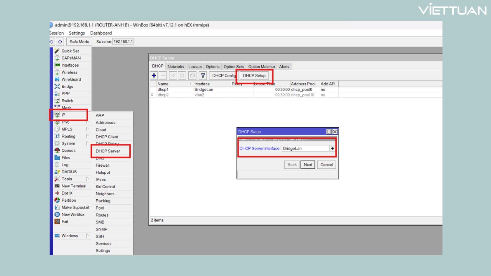Click Make Supout.rif in the sidebar
The height and width of the screenshot is (276, 491).
click(x=75, y=207)
